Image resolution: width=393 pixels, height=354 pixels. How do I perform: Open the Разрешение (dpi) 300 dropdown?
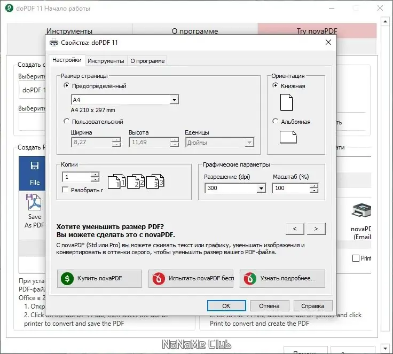(x=261, y=188)
